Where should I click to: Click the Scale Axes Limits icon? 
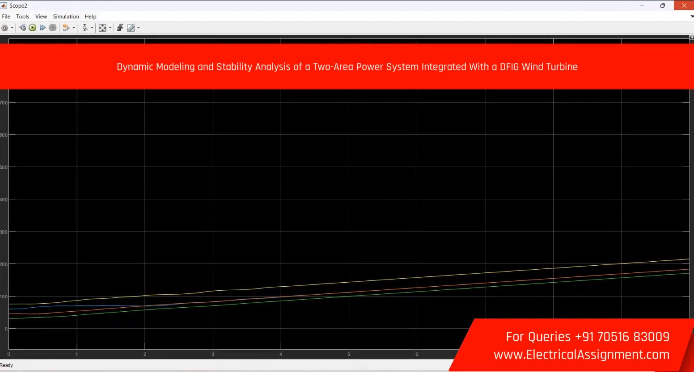pyautogui.click(x=102, y=28)
